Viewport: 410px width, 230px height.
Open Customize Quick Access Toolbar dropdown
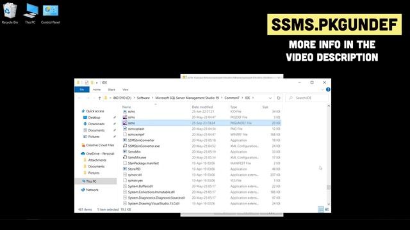(97, 82)
